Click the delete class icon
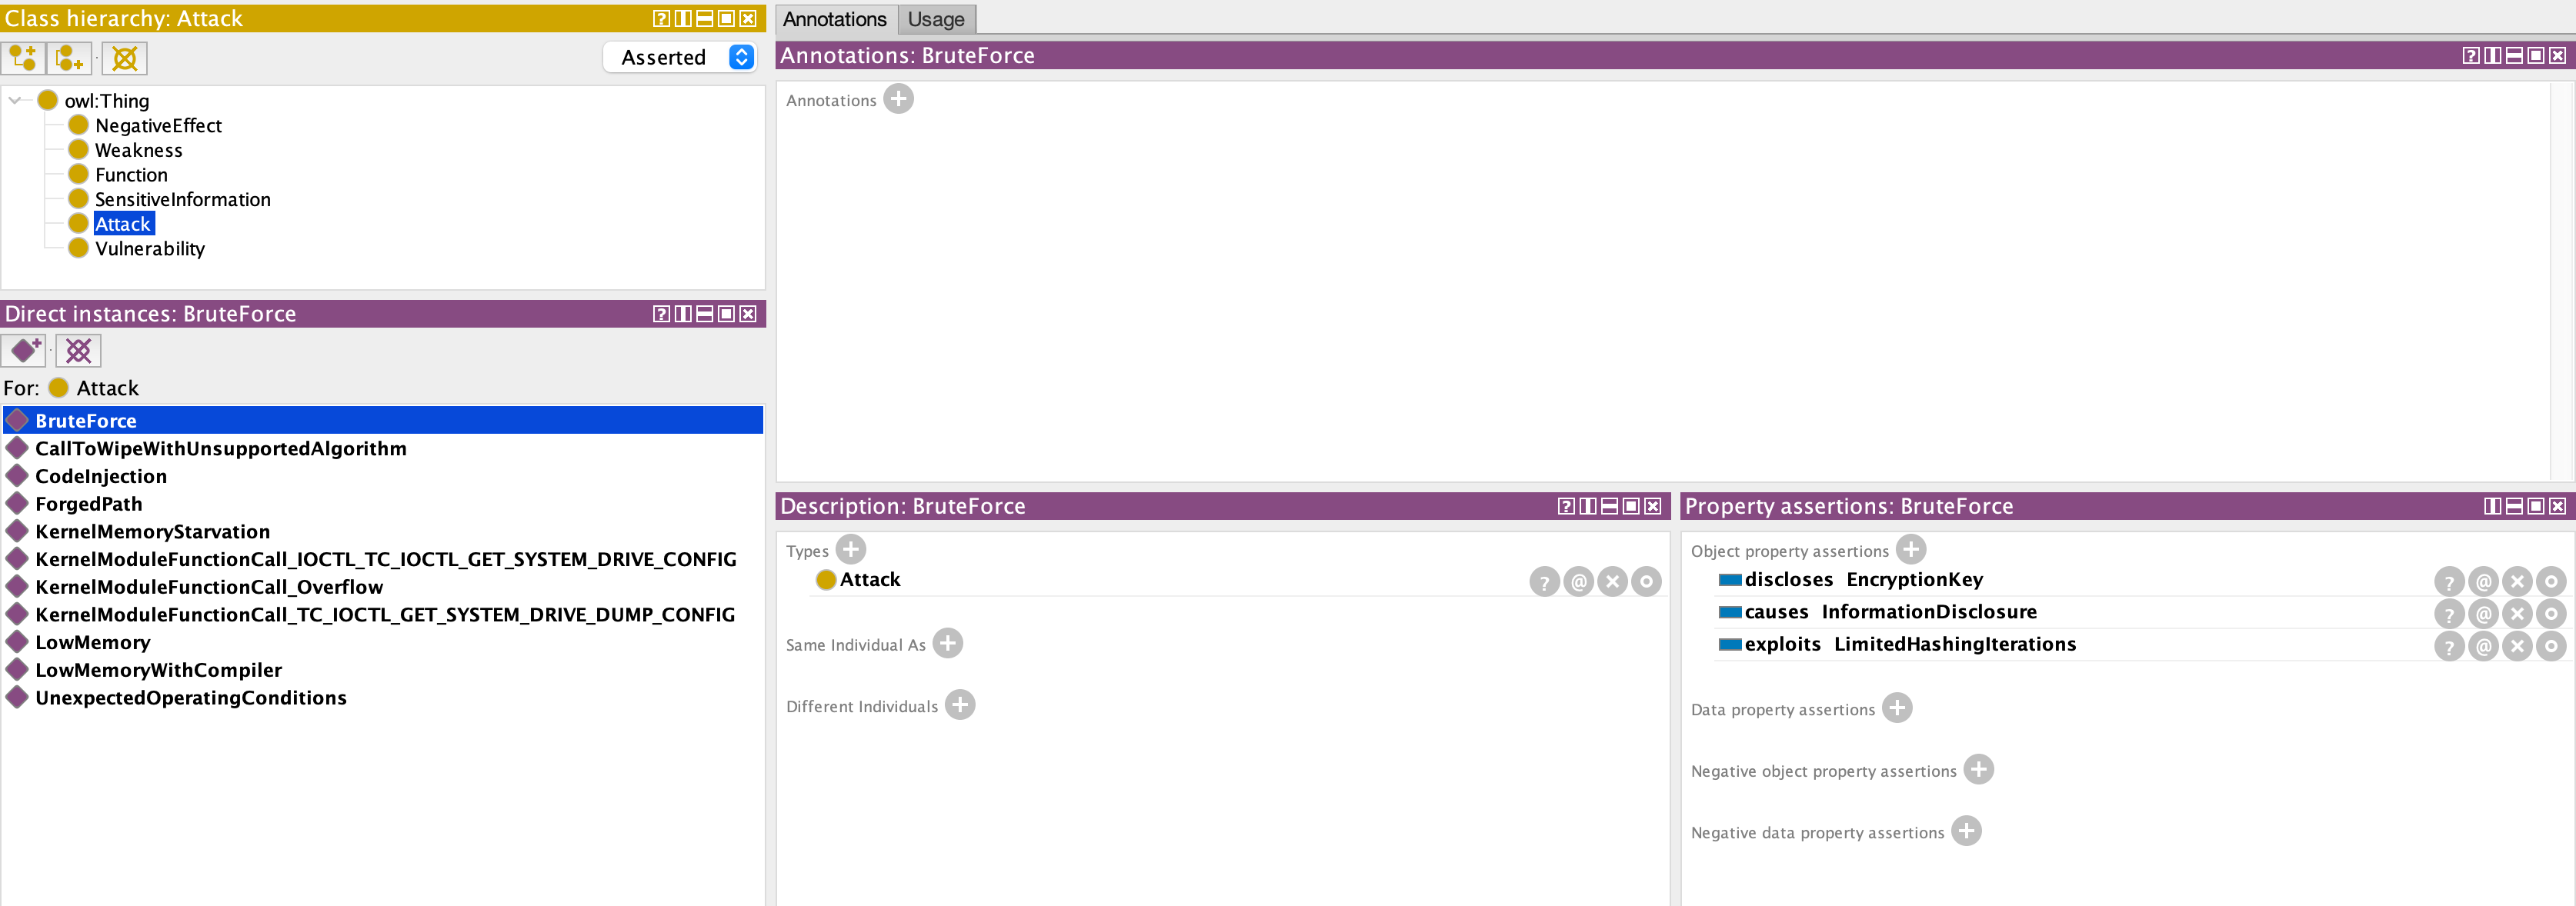The image size is (2576, 906). (125, 58)
